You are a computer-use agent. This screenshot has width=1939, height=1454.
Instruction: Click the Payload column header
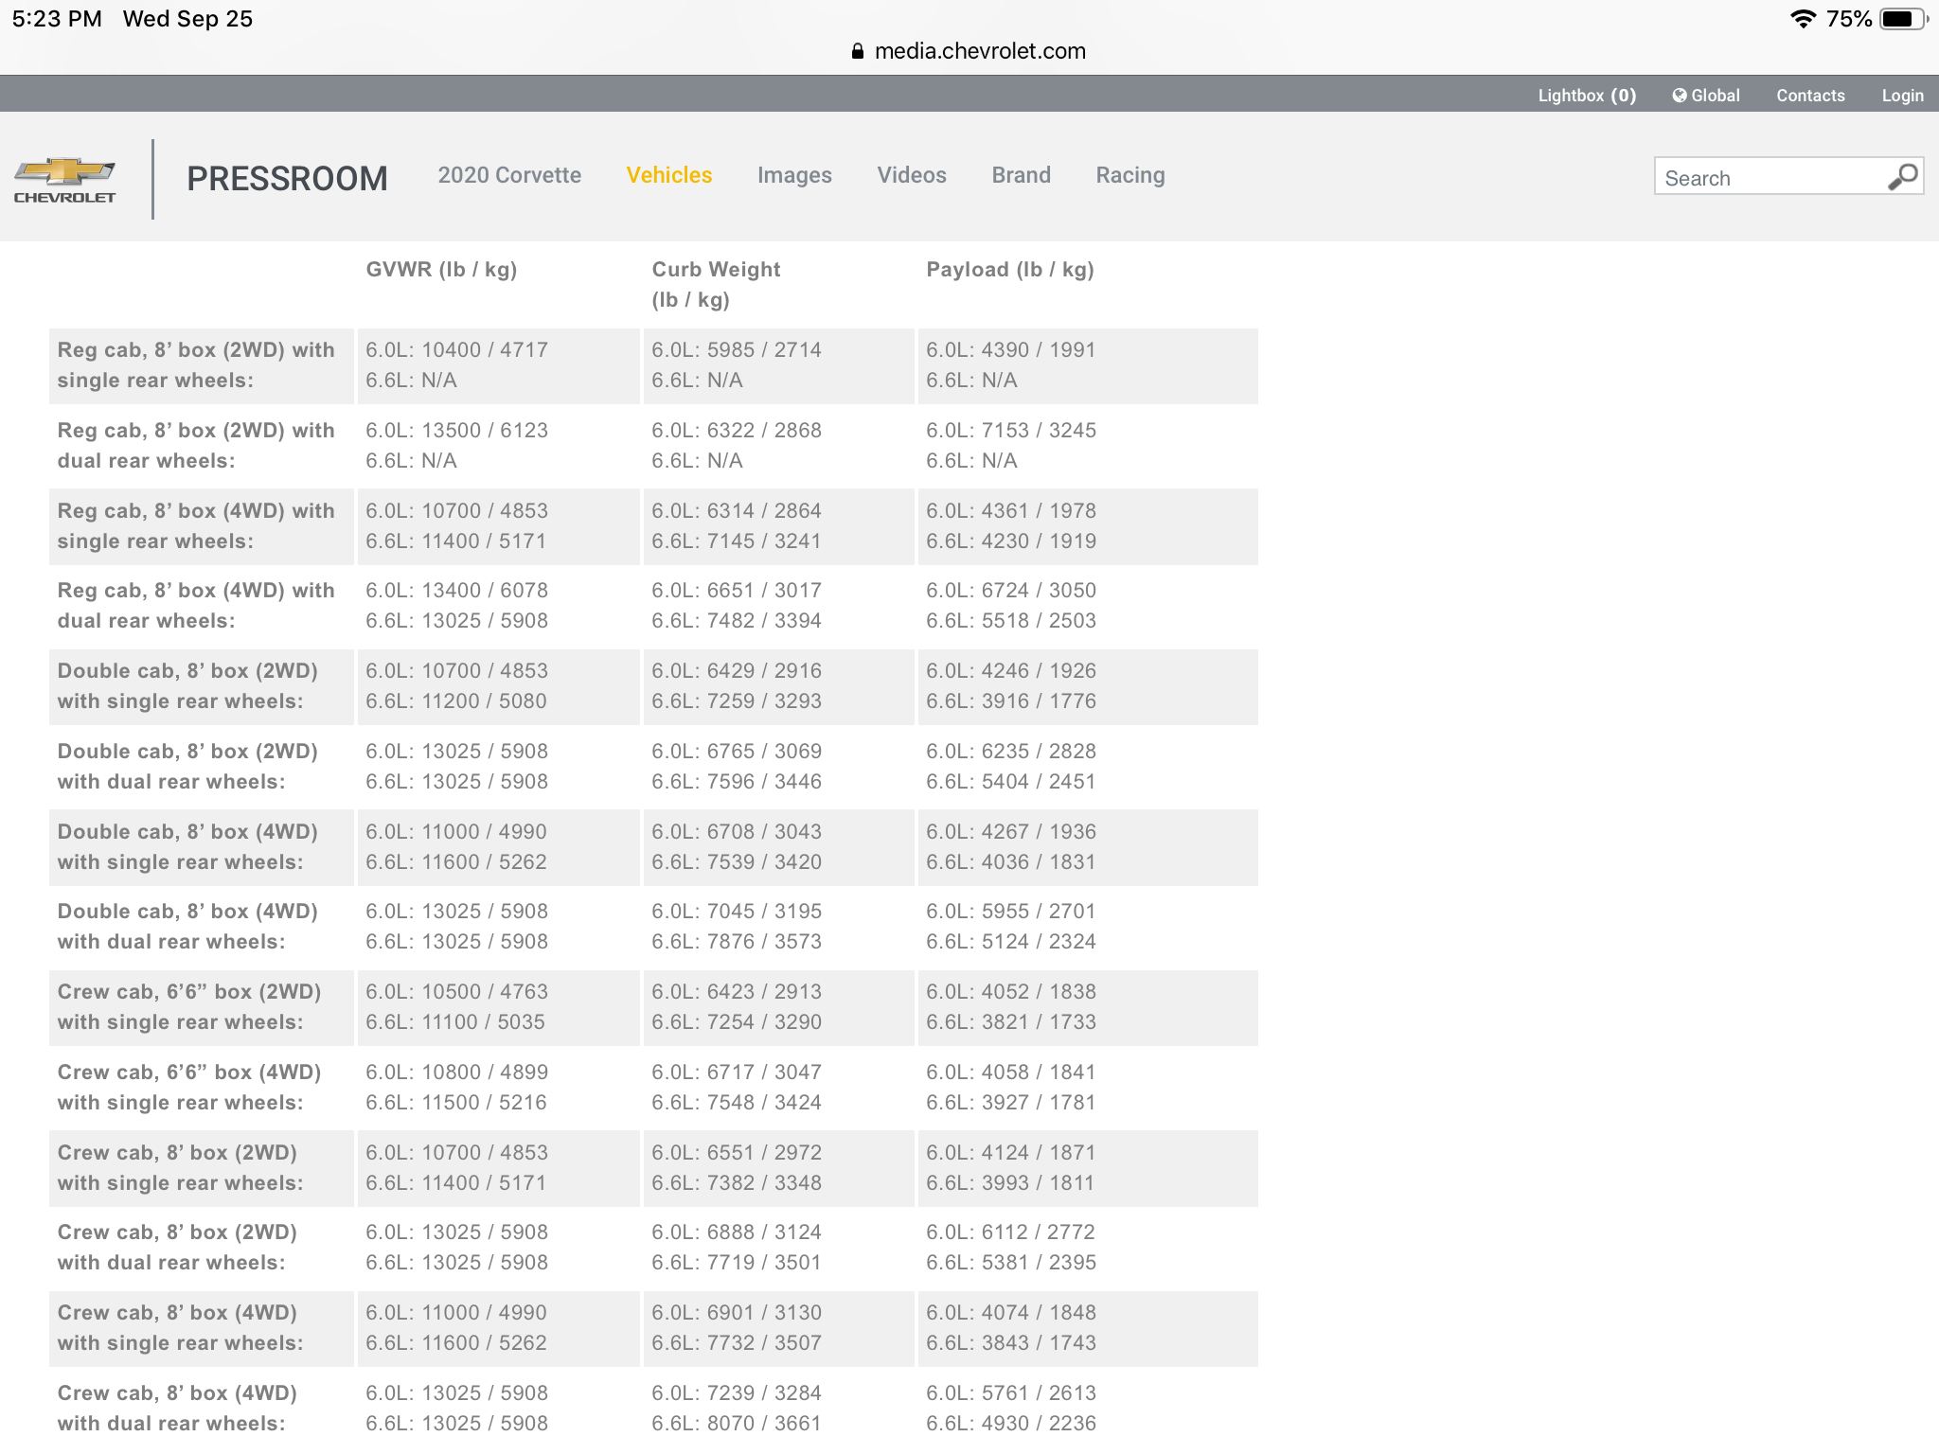point(1010,270)
